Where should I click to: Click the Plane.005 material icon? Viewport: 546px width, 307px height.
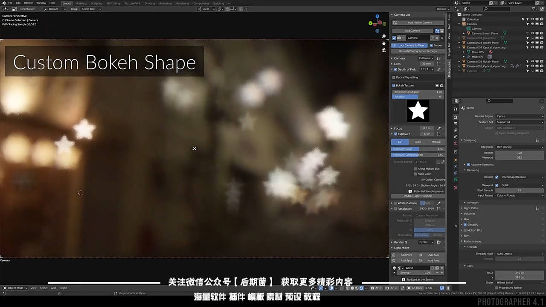(491, 52)
